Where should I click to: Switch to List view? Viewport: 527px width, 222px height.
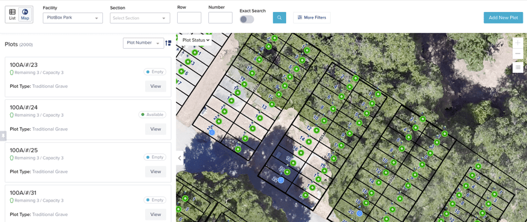12,15
